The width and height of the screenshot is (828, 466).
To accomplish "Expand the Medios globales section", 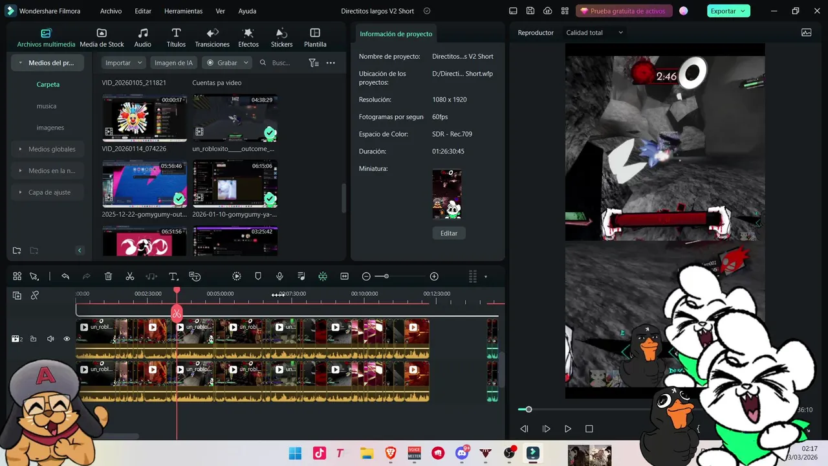I will point(21,149).
